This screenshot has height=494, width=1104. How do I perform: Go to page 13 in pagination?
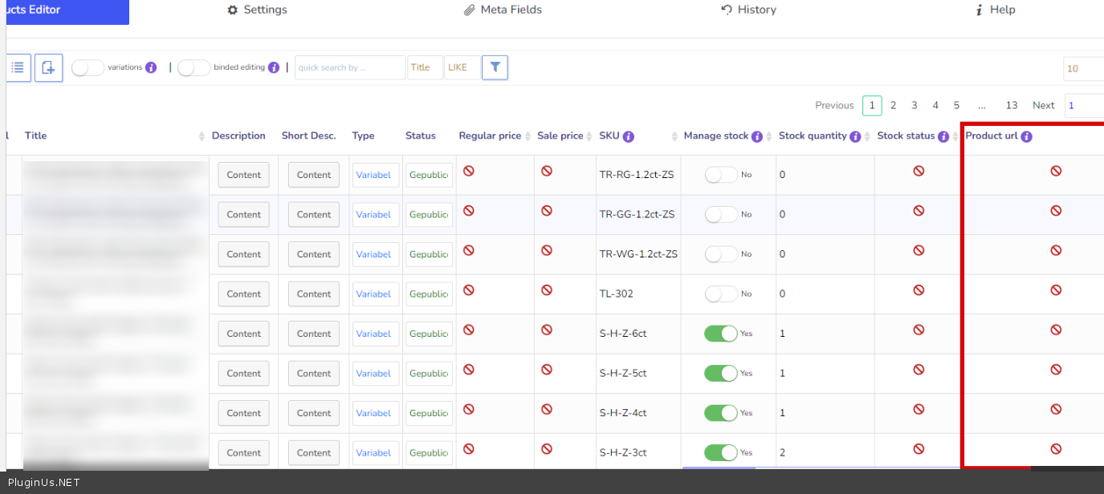click(x=1011, y=106)
